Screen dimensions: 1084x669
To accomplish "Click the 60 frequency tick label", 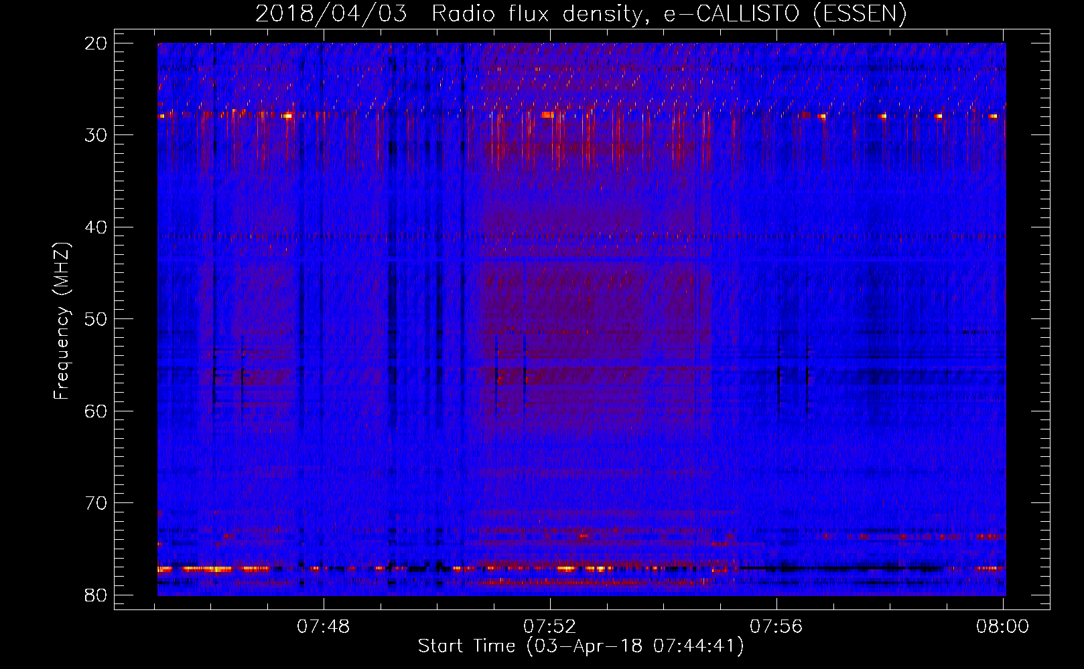I will (x=96, y=411).
